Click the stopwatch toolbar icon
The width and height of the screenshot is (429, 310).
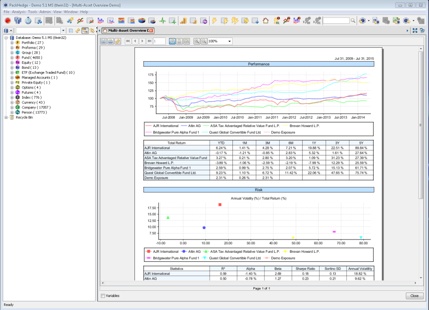(28, 21)
